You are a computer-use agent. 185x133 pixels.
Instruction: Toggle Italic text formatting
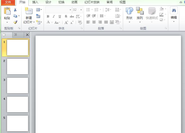tap(54, 16)
